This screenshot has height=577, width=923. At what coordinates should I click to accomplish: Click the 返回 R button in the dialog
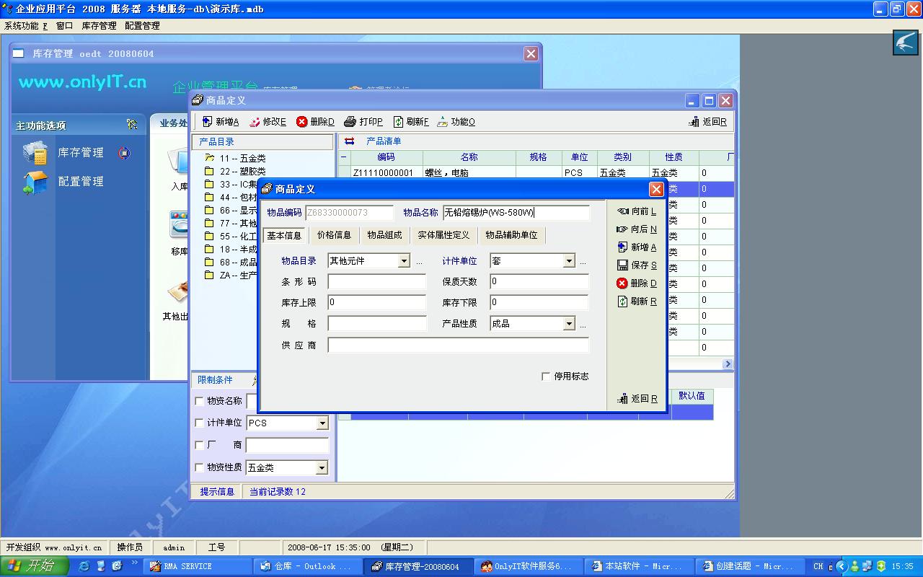637,399
